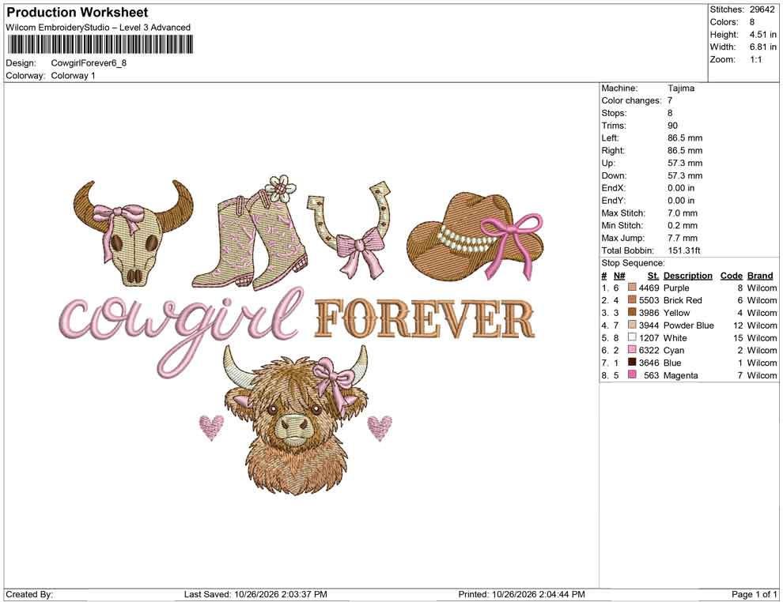
Task: Click the Zoom value '1:1'
Action: click(755, 59)
